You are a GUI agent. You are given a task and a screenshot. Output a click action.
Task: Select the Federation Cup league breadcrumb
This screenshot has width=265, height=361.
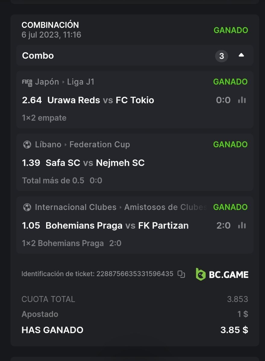[99, 144]
